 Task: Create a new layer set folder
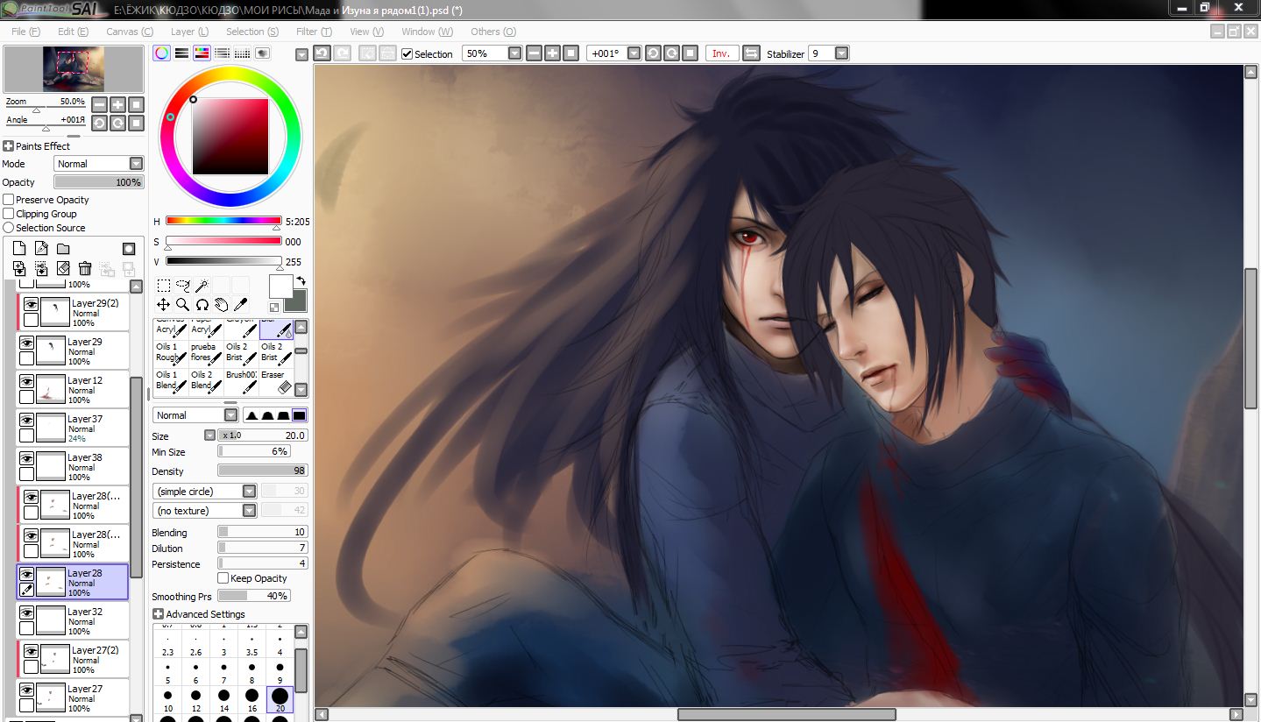point(63,249)
